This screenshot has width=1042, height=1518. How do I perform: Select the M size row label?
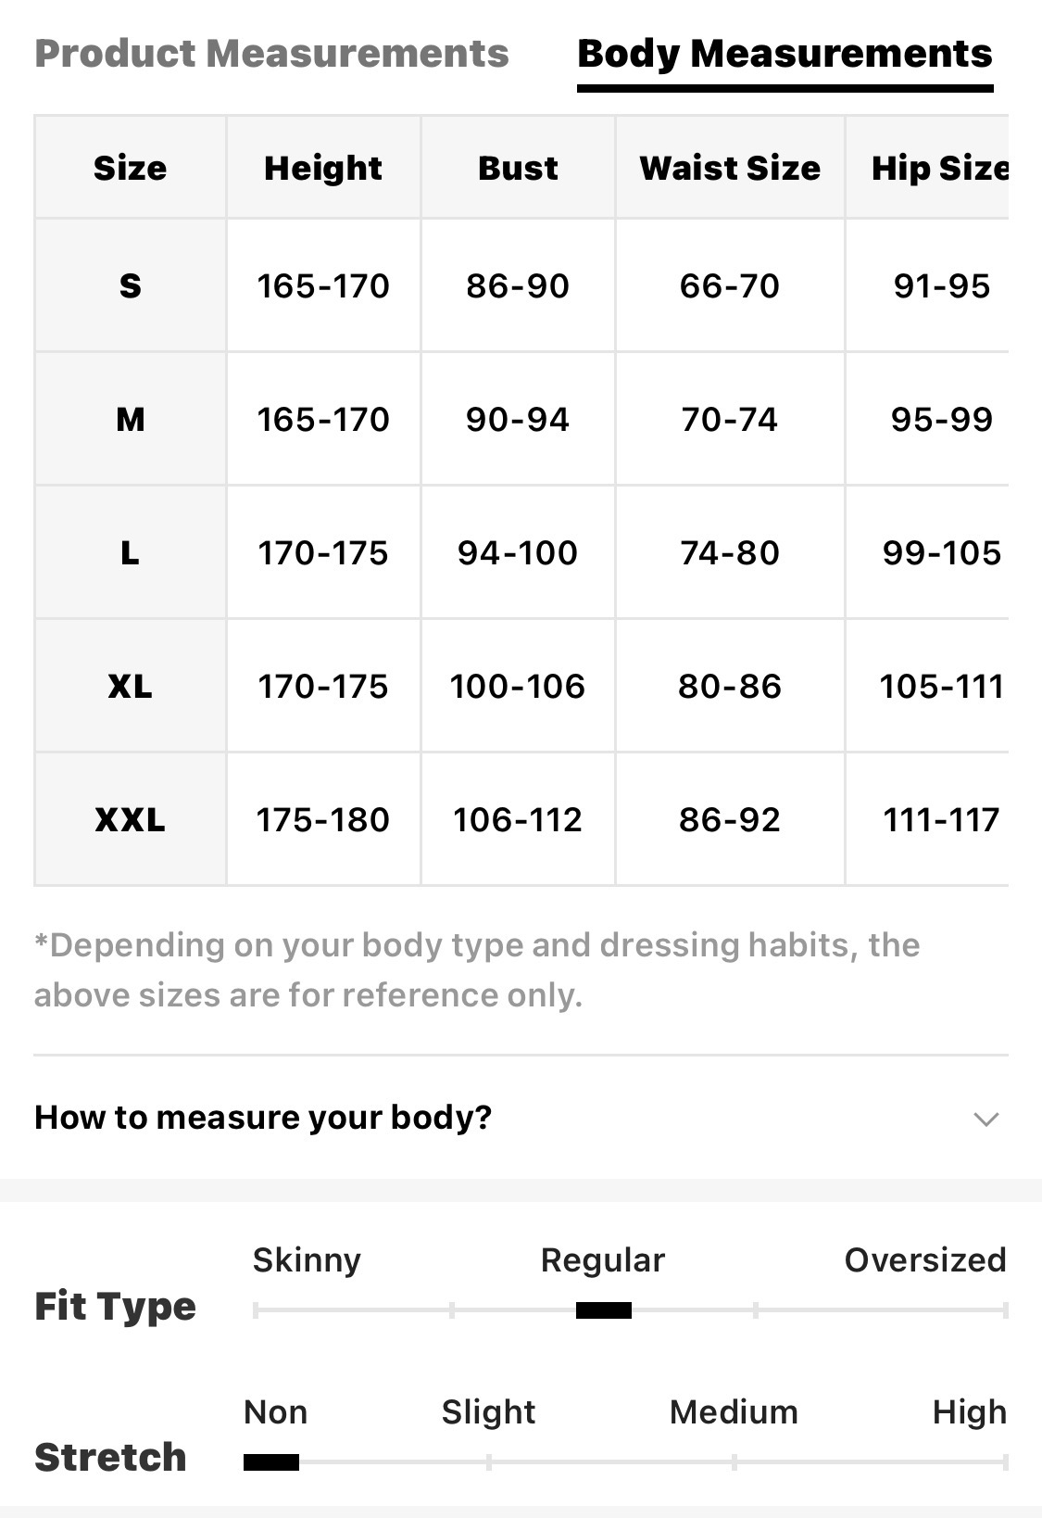click(x=130, y=419)
